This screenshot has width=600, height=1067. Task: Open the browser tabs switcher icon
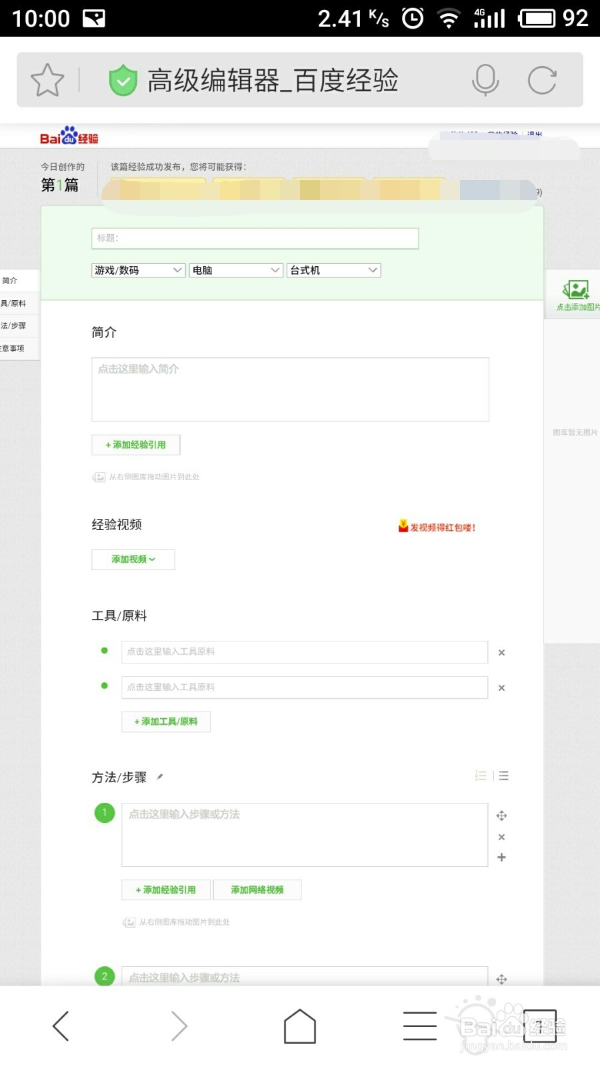pos(540,1026)
